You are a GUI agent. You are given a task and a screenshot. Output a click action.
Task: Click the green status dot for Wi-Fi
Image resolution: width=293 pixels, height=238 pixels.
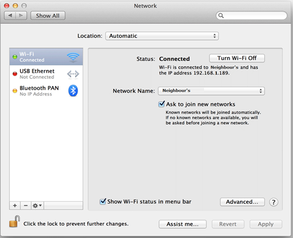point(15,57)
